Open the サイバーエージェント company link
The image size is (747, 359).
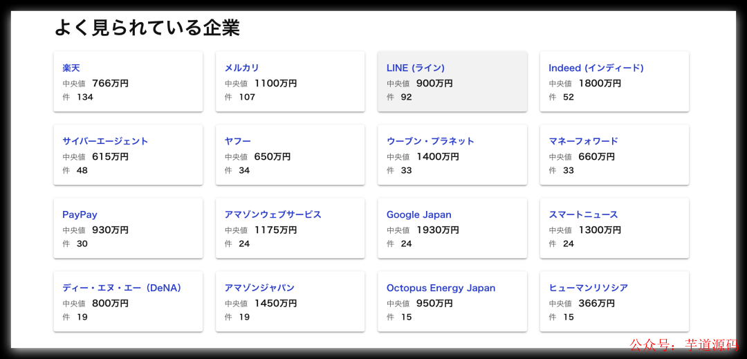tap(105, 141)
